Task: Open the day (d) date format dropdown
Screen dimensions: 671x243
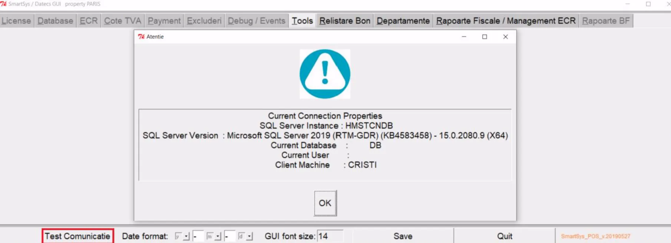Action: click(x=249, y=236)
